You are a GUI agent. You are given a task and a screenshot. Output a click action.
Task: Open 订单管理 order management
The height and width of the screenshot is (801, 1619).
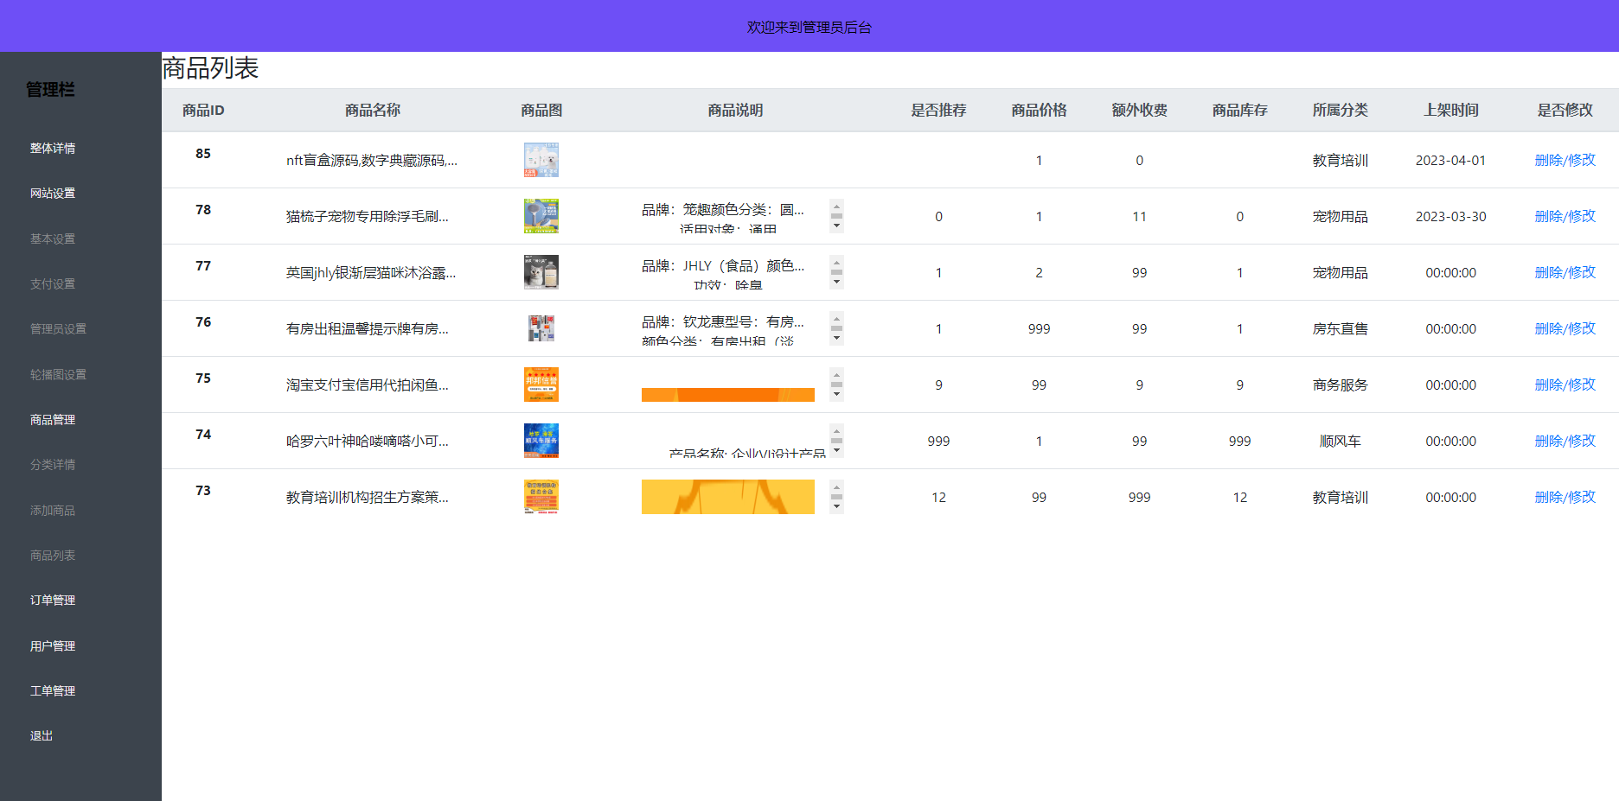click(x=53, y=600)
